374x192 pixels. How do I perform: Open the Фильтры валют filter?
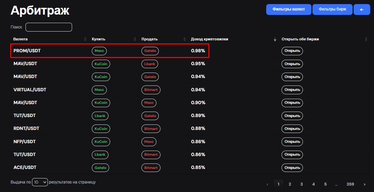289,9
